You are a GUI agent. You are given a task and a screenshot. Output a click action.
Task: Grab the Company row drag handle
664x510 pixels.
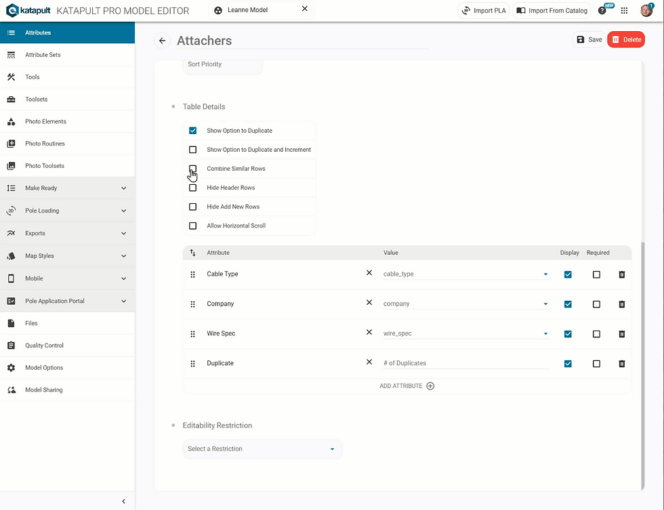(x=192, y=304)
